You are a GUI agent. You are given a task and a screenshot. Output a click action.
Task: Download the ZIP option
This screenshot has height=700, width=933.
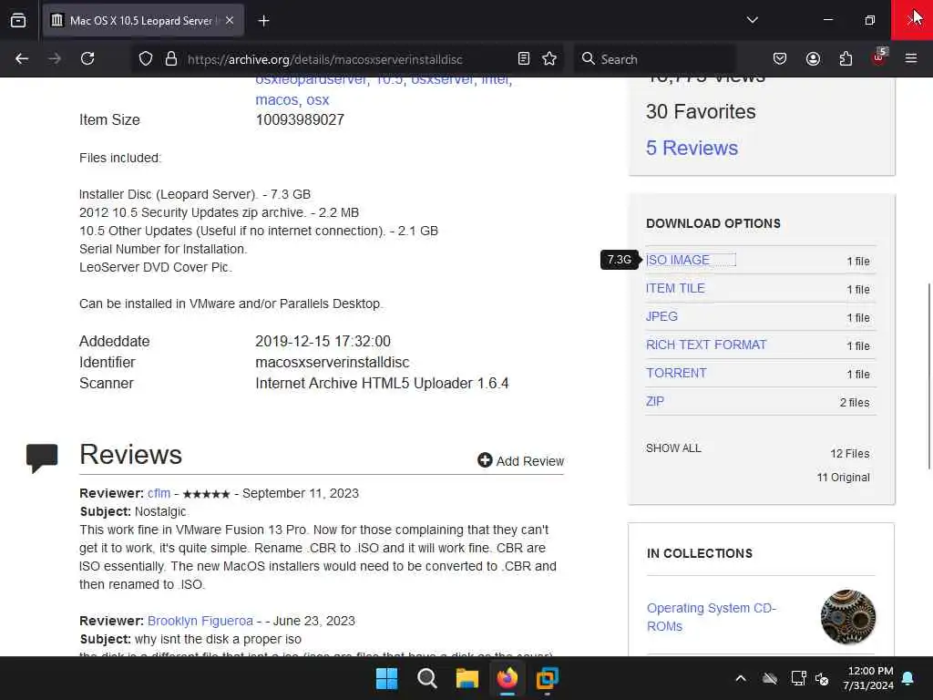click(x=654, y=401)
